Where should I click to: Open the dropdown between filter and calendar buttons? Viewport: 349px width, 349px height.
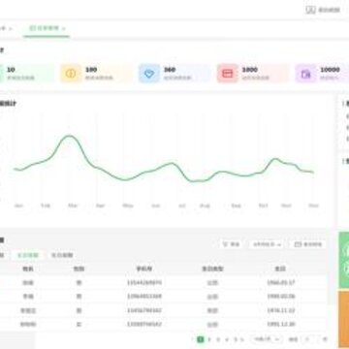point(267,244)
